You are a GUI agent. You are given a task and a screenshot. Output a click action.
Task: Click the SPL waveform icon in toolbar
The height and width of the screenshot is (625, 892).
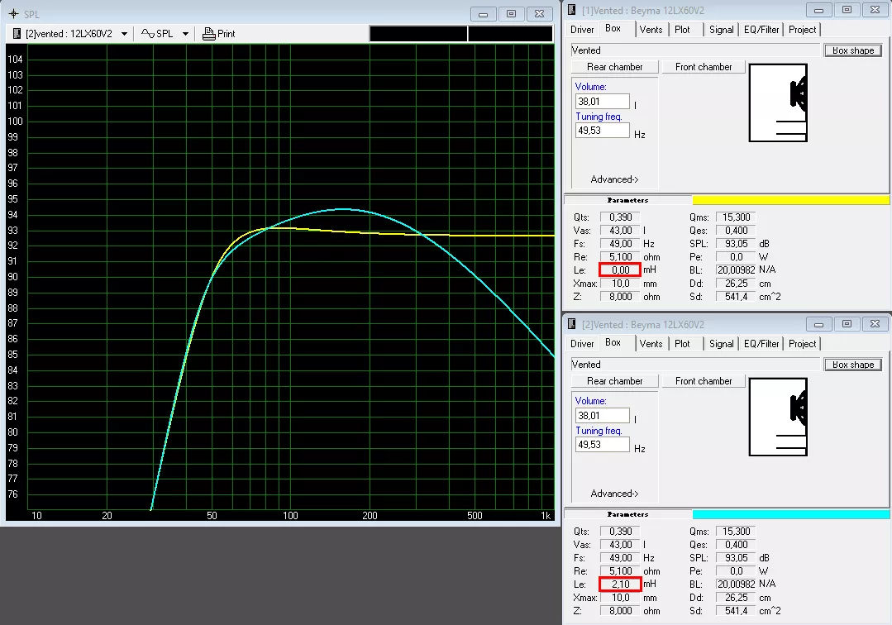coord(147,34)
